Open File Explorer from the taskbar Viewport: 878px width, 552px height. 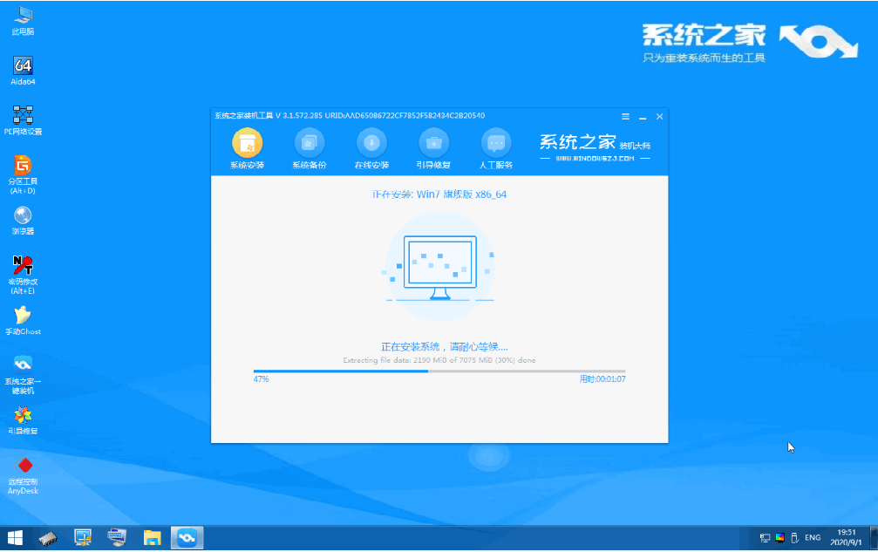point(151,537)
